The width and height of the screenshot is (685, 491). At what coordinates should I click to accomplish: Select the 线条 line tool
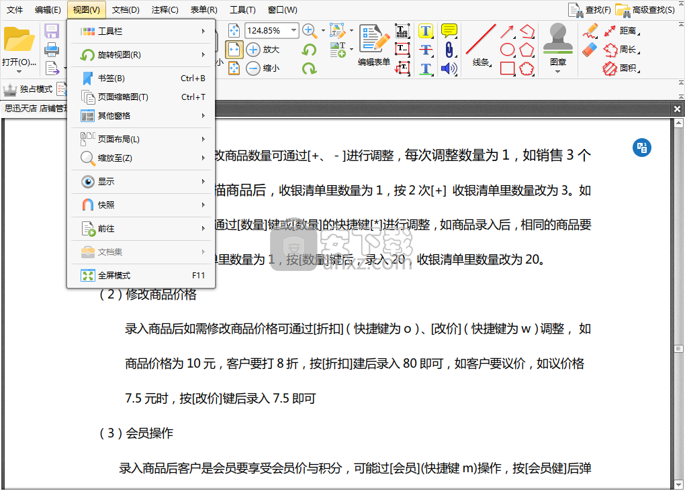point(481,45)
